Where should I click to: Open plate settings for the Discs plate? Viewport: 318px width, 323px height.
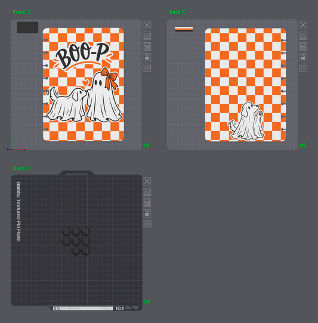[147, 224]
